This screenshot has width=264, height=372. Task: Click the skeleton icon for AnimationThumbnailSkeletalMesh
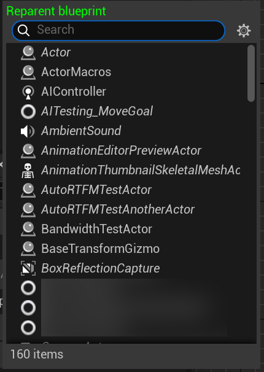click(x=28, y=170)
